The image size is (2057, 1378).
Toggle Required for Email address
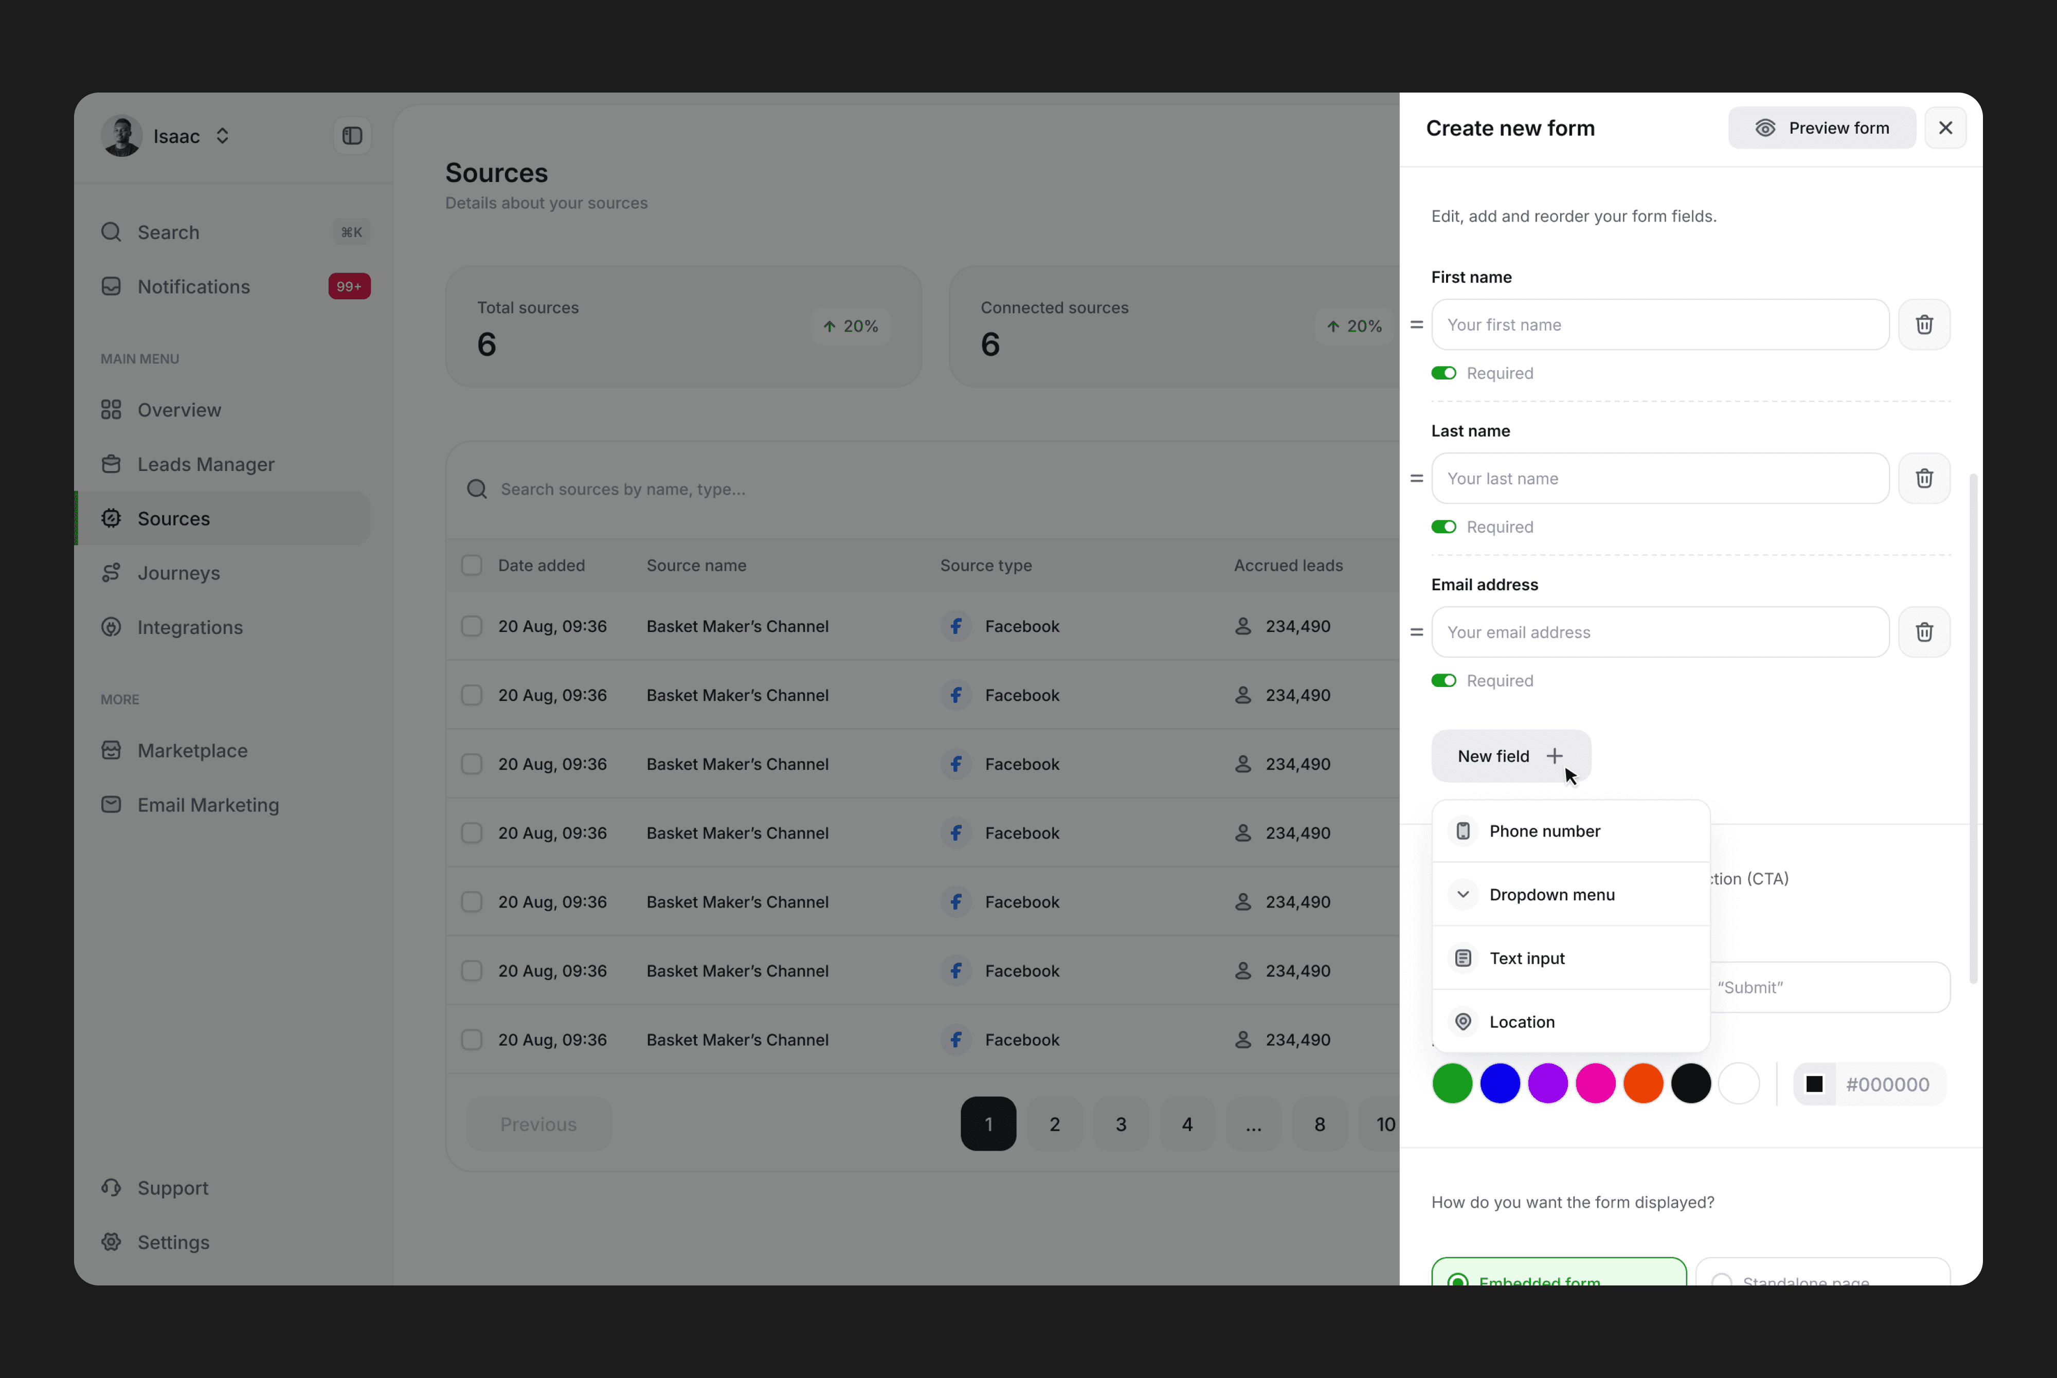coord(1443,681)
